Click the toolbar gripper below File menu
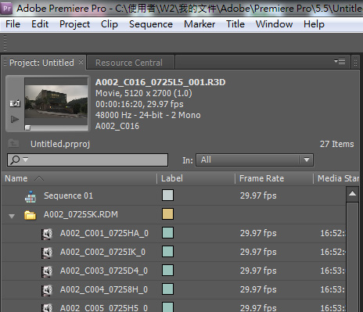Screen dimensions: 363x312 click(x=5, y=43)
